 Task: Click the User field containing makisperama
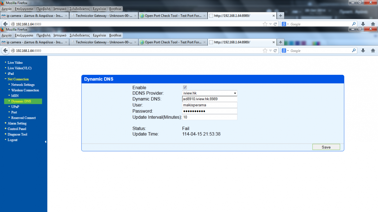point(210,105)
